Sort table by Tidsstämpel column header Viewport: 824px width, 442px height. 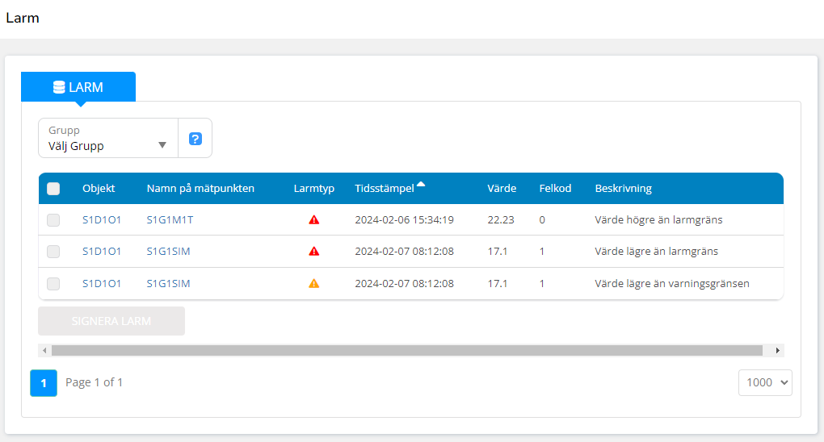tap(384, 189)
